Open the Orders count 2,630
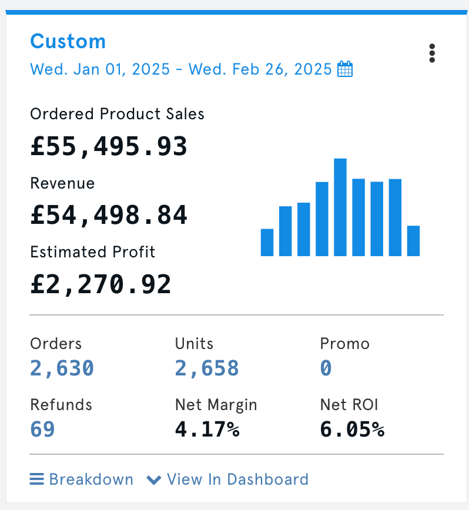469x510 pixels. [61, 368]
